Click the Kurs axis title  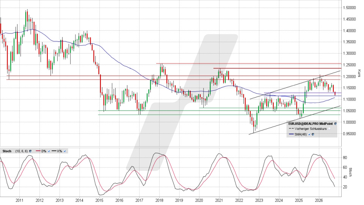359,73
